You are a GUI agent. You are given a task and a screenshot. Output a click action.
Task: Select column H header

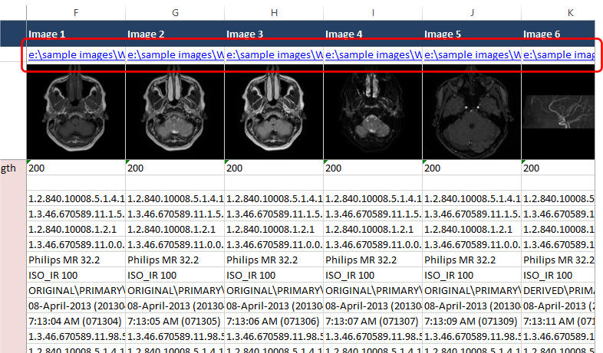click(x=274, y=12)
